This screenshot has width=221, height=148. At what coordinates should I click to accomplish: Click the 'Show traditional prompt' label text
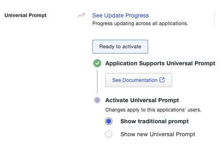[155, 121]
